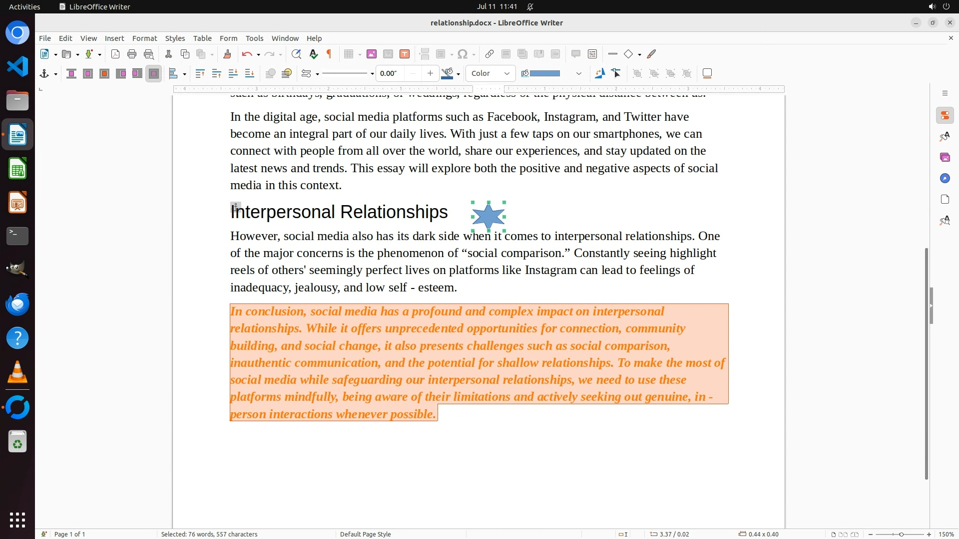Increase line width with plus button

430,73
